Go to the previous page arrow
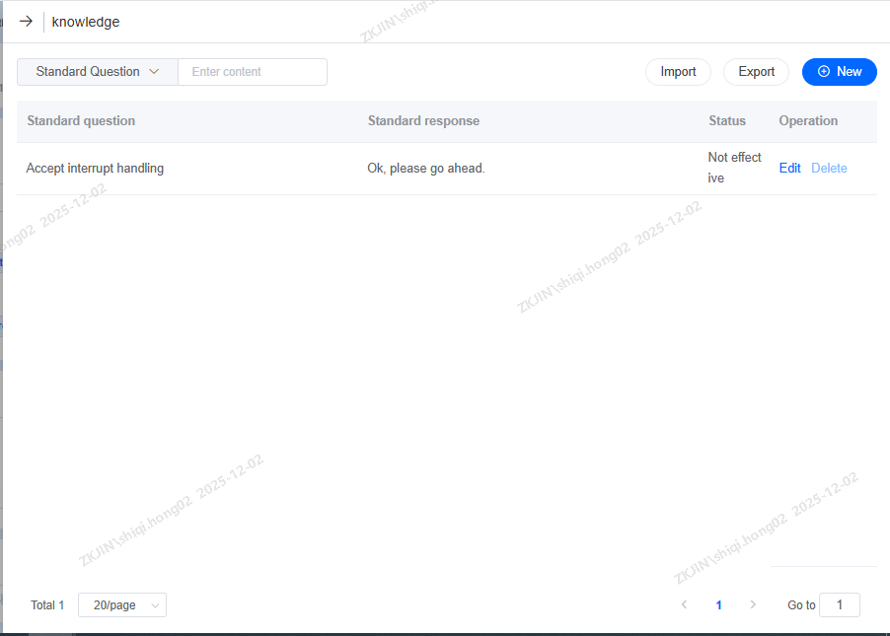The height and width of the screenshot is (636, 890). (685, 605)
